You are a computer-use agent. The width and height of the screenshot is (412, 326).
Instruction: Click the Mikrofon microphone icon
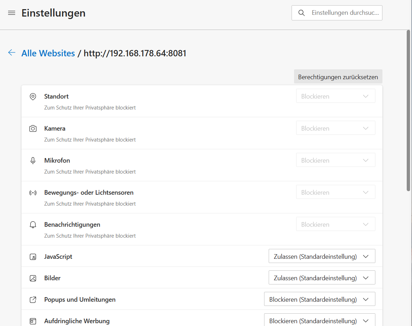33,161
